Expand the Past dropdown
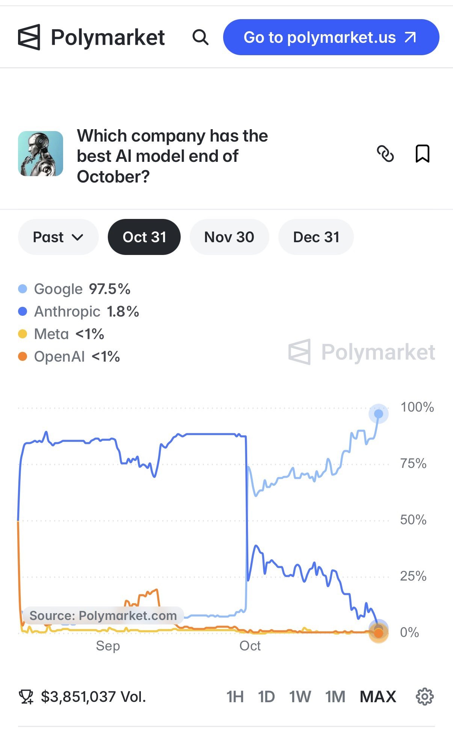Image resolution: width=453 pixels, height=733 pixels. point(58,237)
